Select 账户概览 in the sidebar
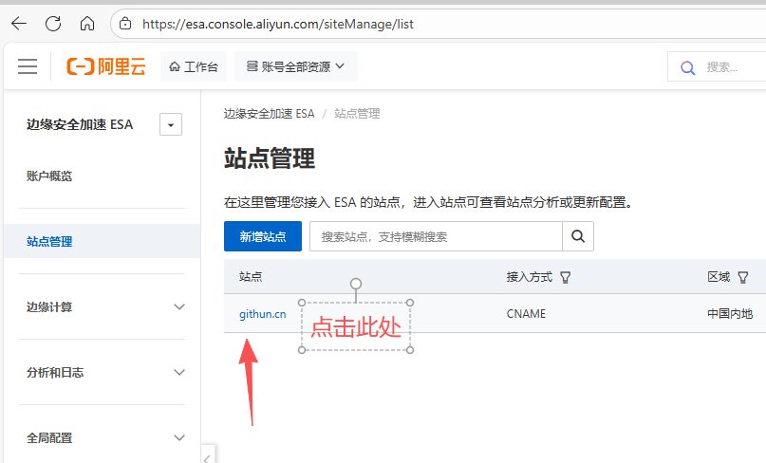Screen dimensions: 766x463 click(x=49, y=176)
